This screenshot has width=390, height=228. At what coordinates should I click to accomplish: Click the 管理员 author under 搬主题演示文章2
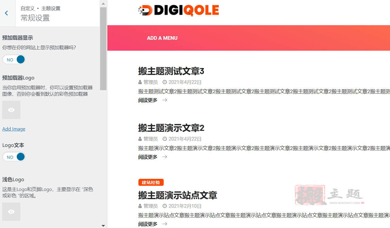151,139
